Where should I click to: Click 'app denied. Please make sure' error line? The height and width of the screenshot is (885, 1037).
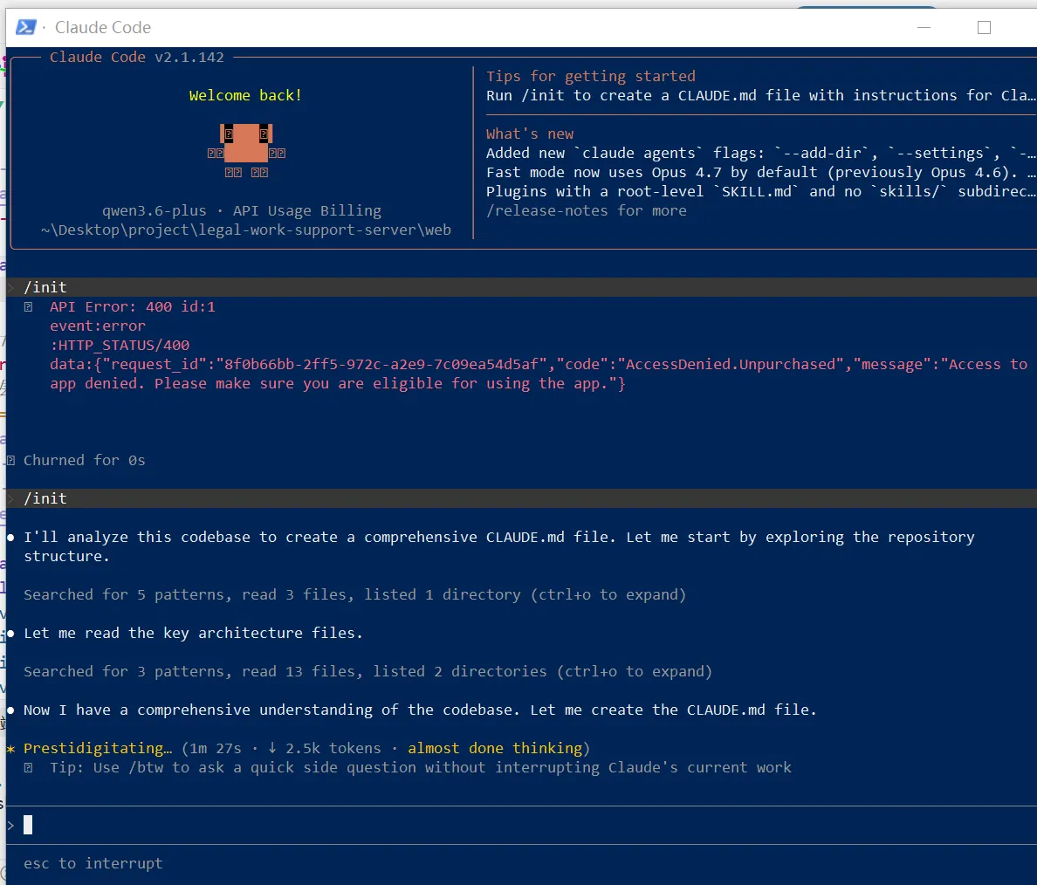pyautogui.click(x=337, y=383)
